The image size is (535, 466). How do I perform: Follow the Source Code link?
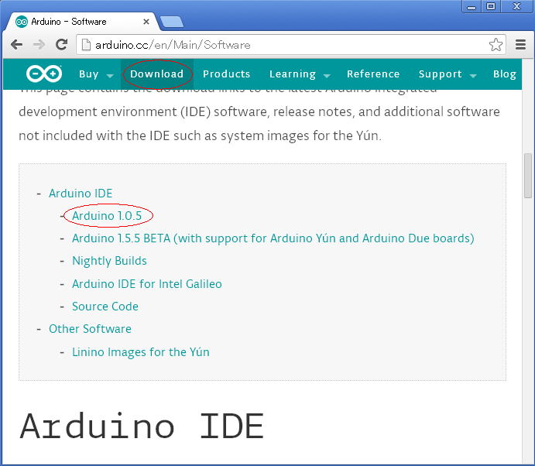[x=105, y=307]
